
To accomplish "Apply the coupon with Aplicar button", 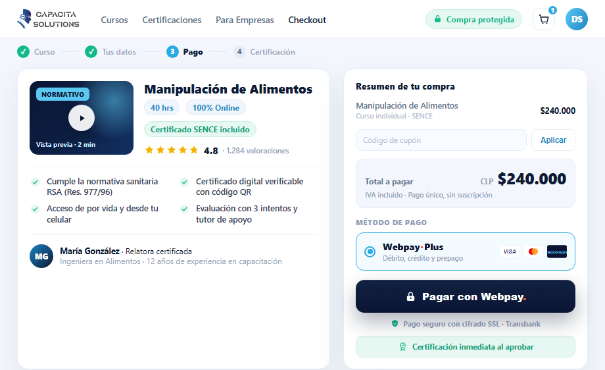I will coord(553,140).
